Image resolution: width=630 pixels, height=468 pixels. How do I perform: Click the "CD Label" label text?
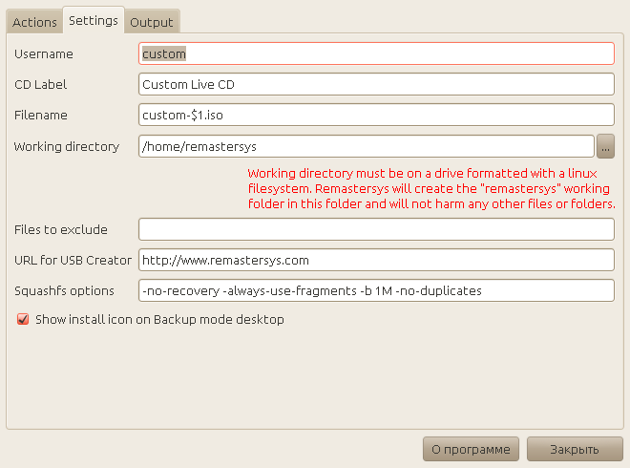40,85
